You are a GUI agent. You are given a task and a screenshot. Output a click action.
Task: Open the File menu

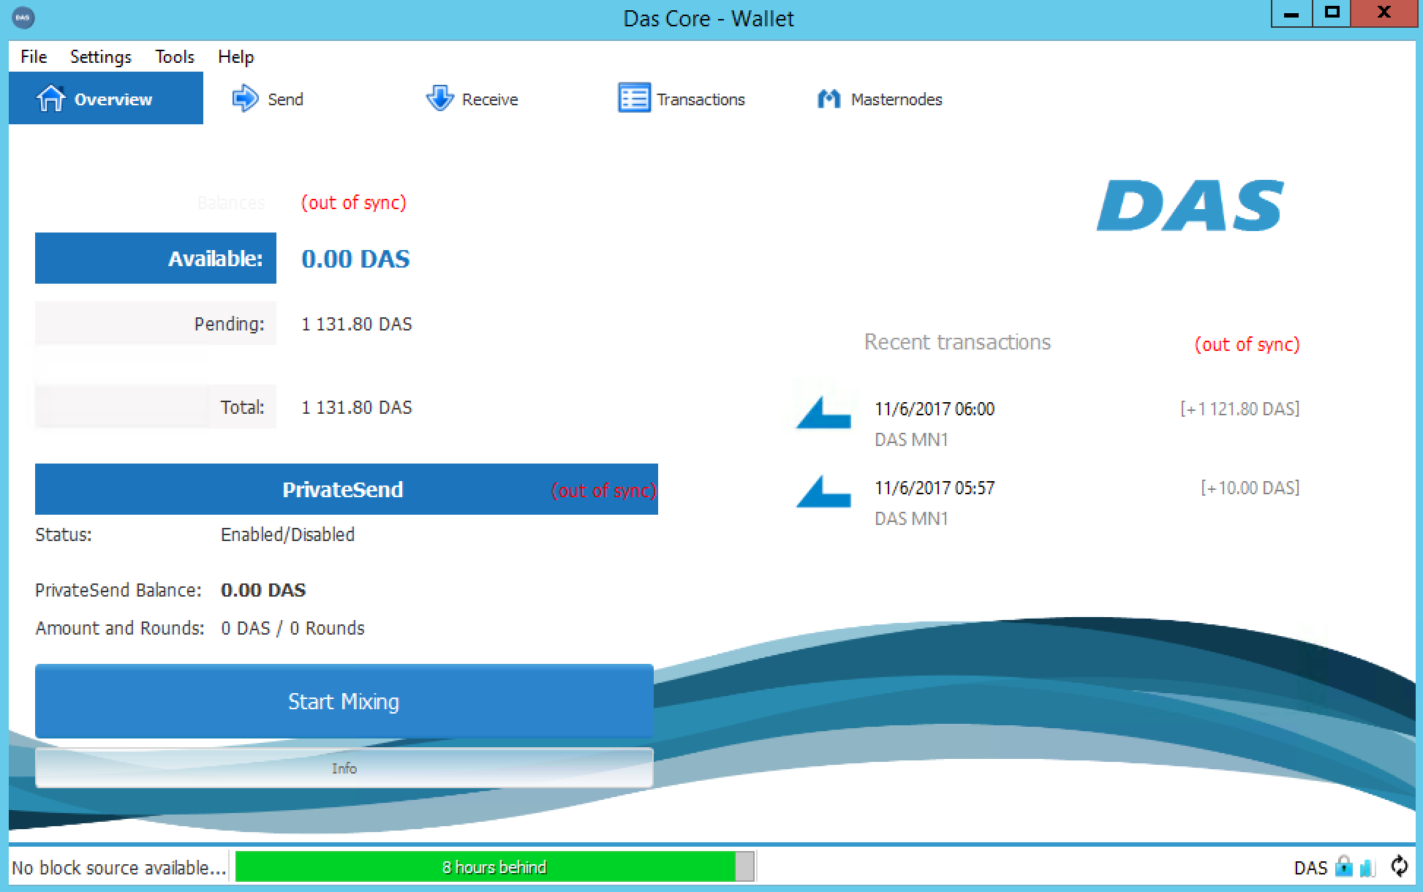pos(34,57)
